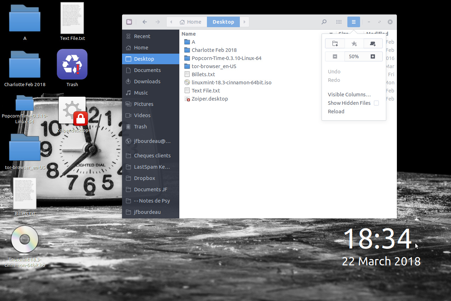Click Redo in the menu
The height and width of the screenshot is (301, 451).
point(334,80)
